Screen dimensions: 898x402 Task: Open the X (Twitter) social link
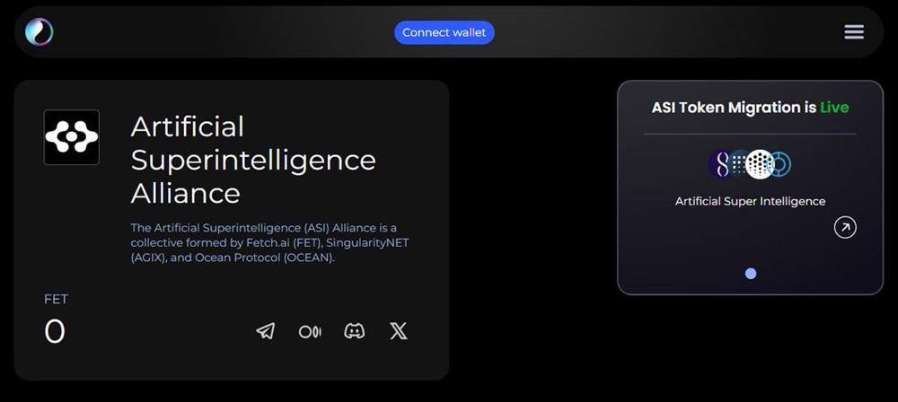point(399,331)
